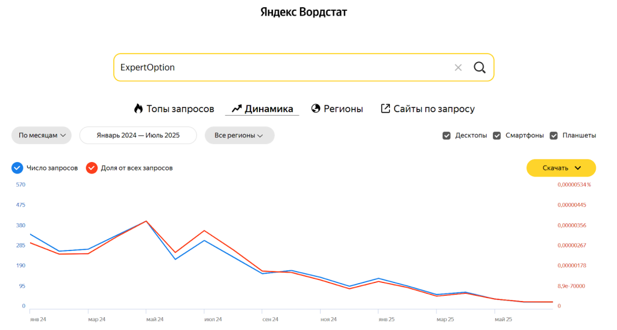Open the По месяцам period dropdown
This screenshot has width=617, height=330.
(x=42, y=135)
